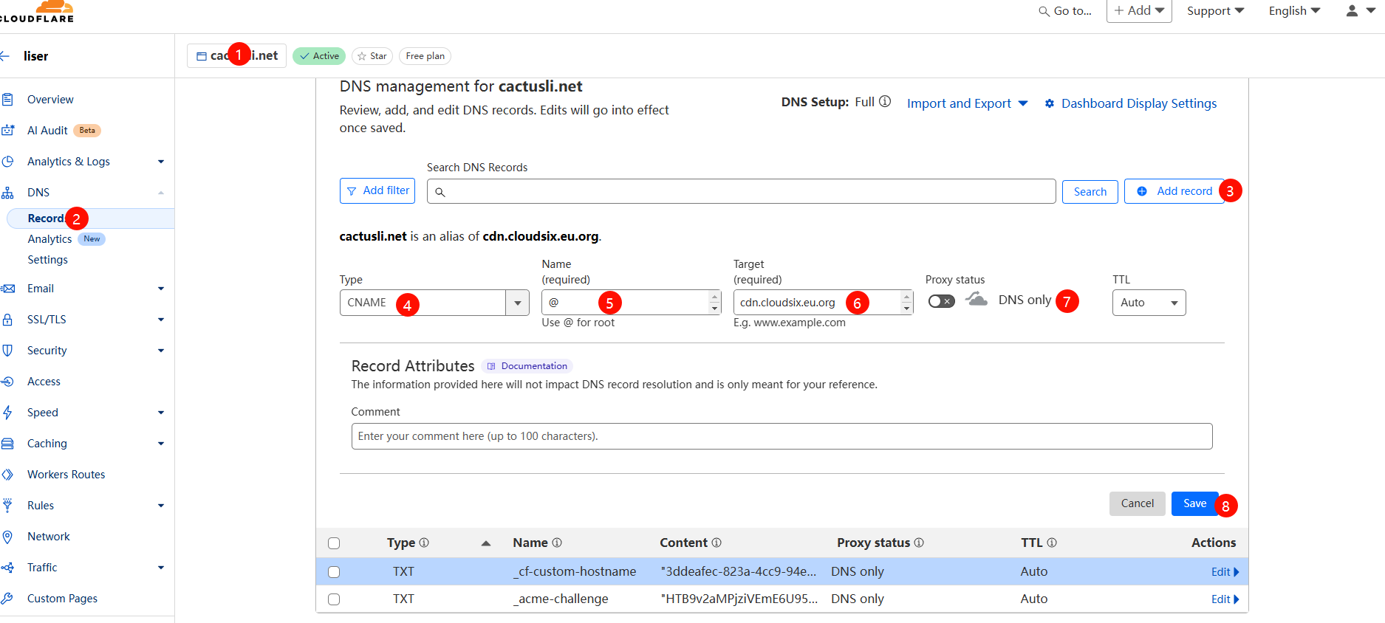This screenshot has width=1385, height=623.
Task: Click the Search button
Action: tap(1090, 192)
